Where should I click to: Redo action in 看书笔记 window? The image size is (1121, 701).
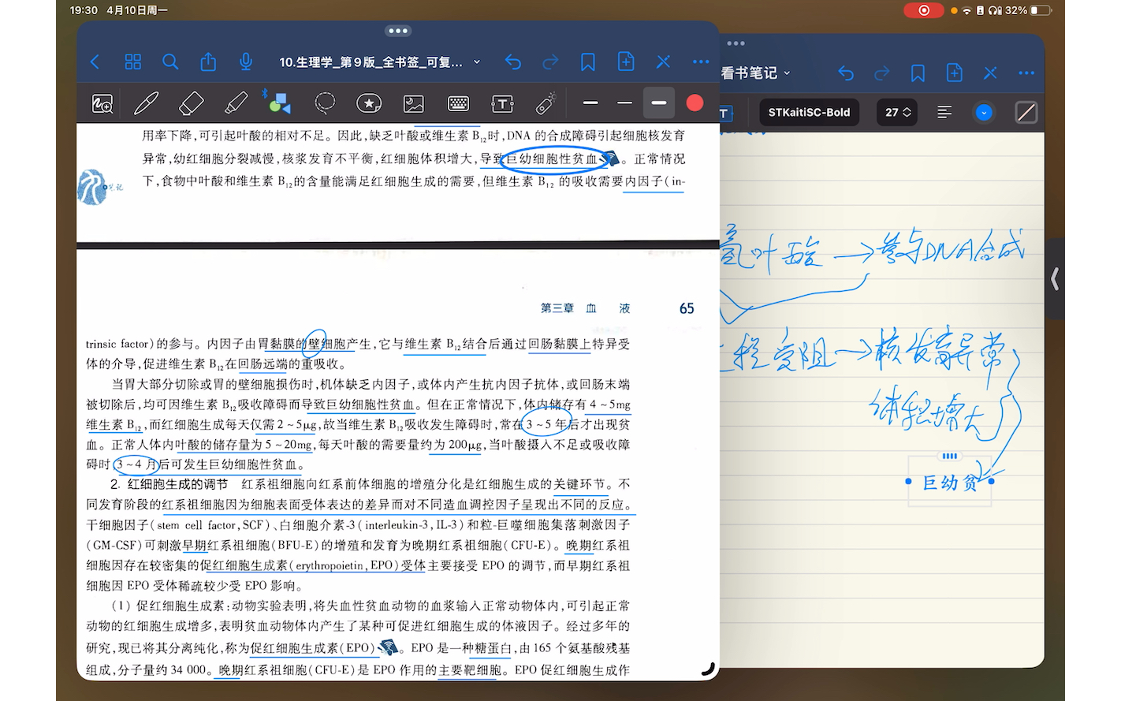(882, 73)
